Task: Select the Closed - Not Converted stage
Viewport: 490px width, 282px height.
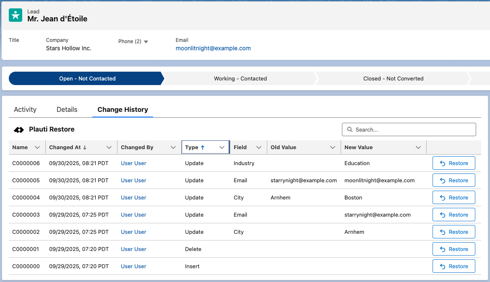Action: (x=393, y=78)
